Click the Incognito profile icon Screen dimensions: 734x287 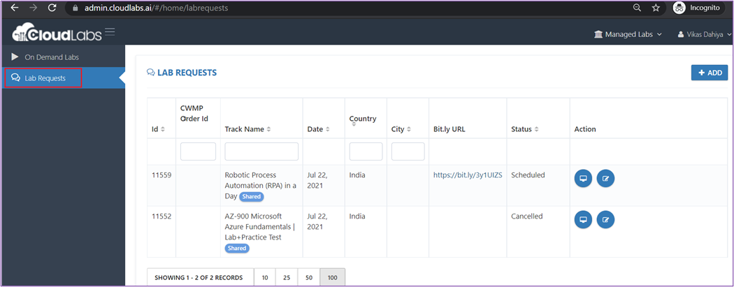click(x=679, y=8)
